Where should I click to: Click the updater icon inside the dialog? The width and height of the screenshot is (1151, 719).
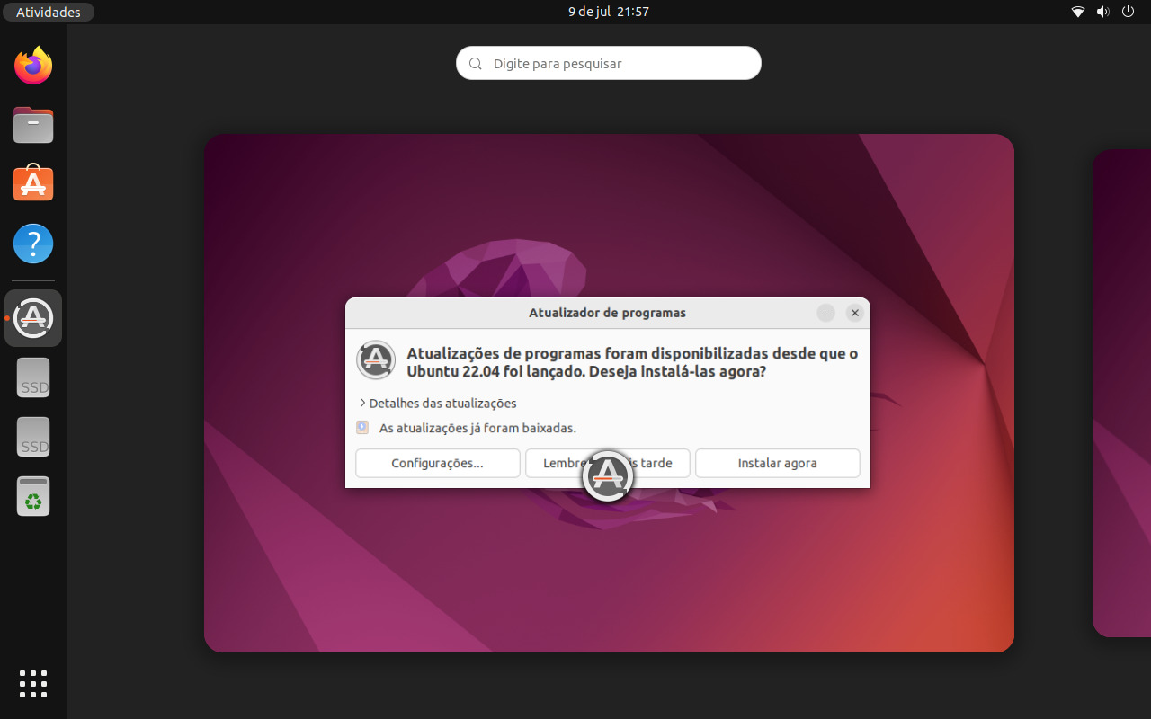tap(376, 360)
